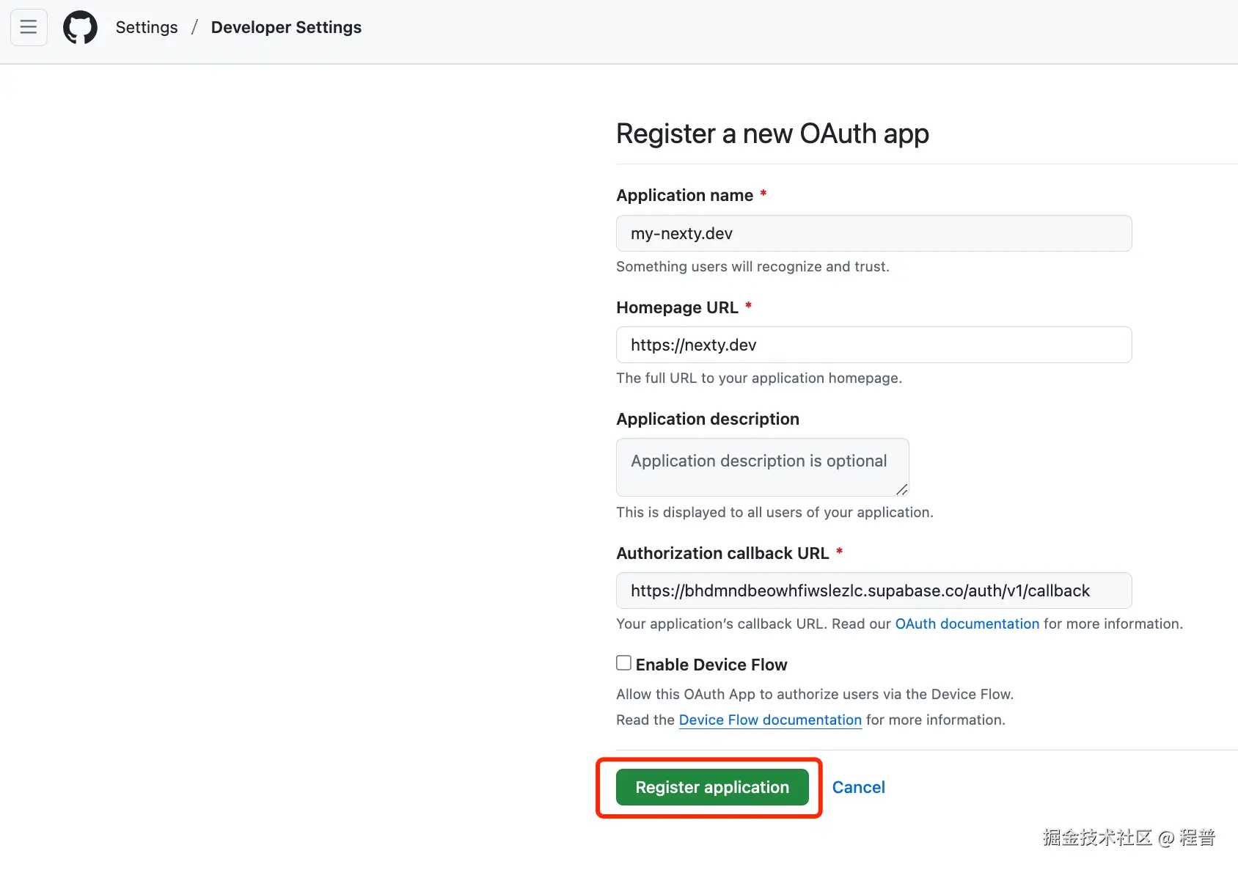Open the navigation hamburger menu

click(x=28, y=27)
